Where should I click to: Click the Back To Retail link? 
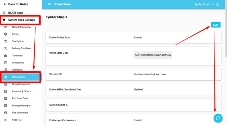[x=18, y=4]
